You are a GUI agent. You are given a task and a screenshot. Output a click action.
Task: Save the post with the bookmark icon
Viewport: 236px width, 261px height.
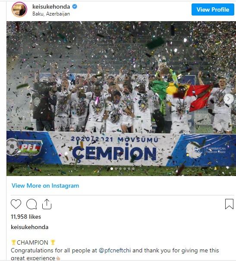(229, 204)
